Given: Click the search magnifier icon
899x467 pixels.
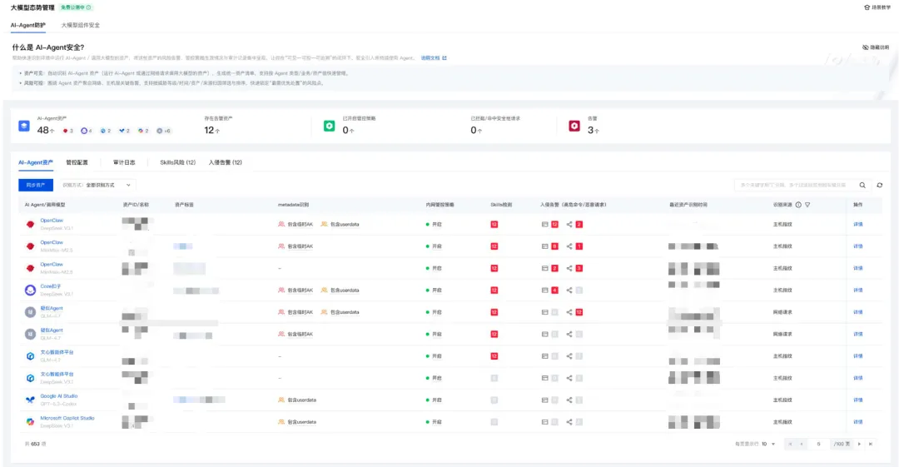Looking at the screenshot, I should pos(862,186).
